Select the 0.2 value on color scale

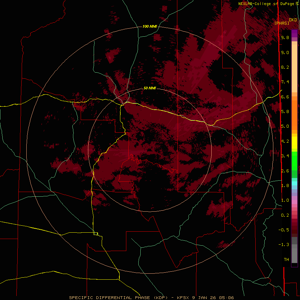coord(285,215)
